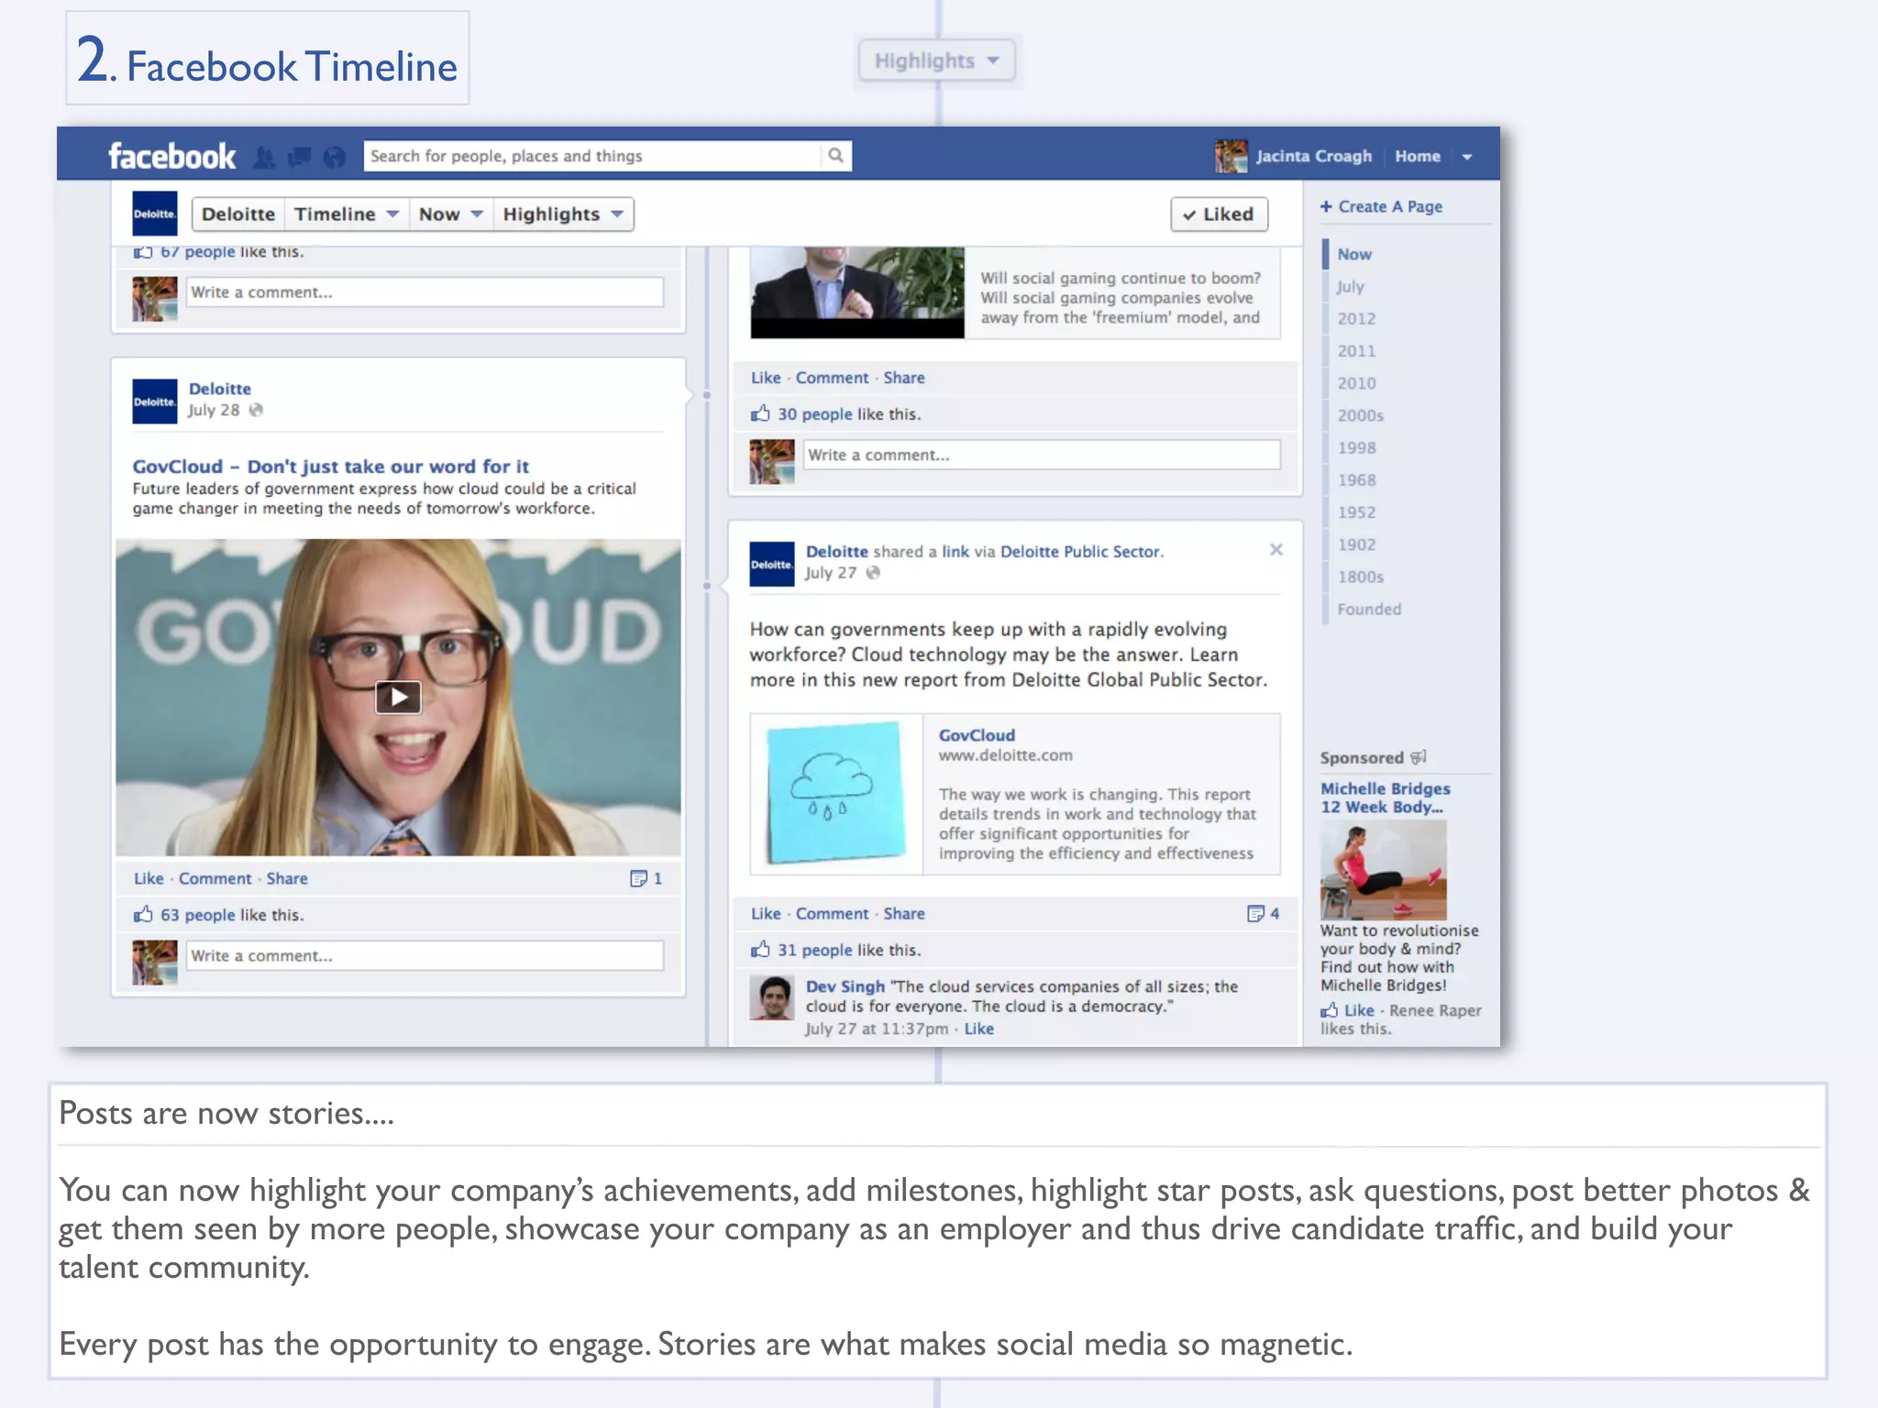
Task: Click Dev Singh's name
Action: (845, 986)
